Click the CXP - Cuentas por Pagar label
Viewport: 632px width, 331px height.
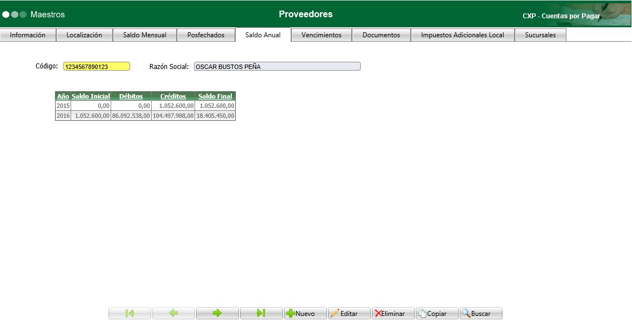tap(561, 16)
